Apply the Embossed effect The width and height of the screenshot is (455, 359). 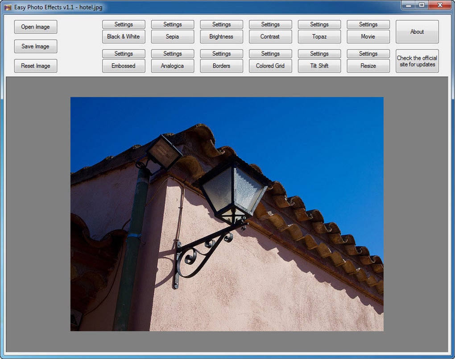click(x=124, y=66)
